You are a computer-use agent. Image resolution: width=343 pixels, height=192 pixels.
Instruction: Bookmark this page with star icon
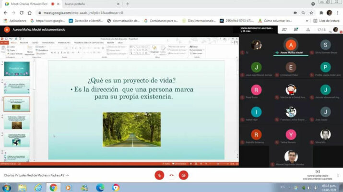click(311, 12)
